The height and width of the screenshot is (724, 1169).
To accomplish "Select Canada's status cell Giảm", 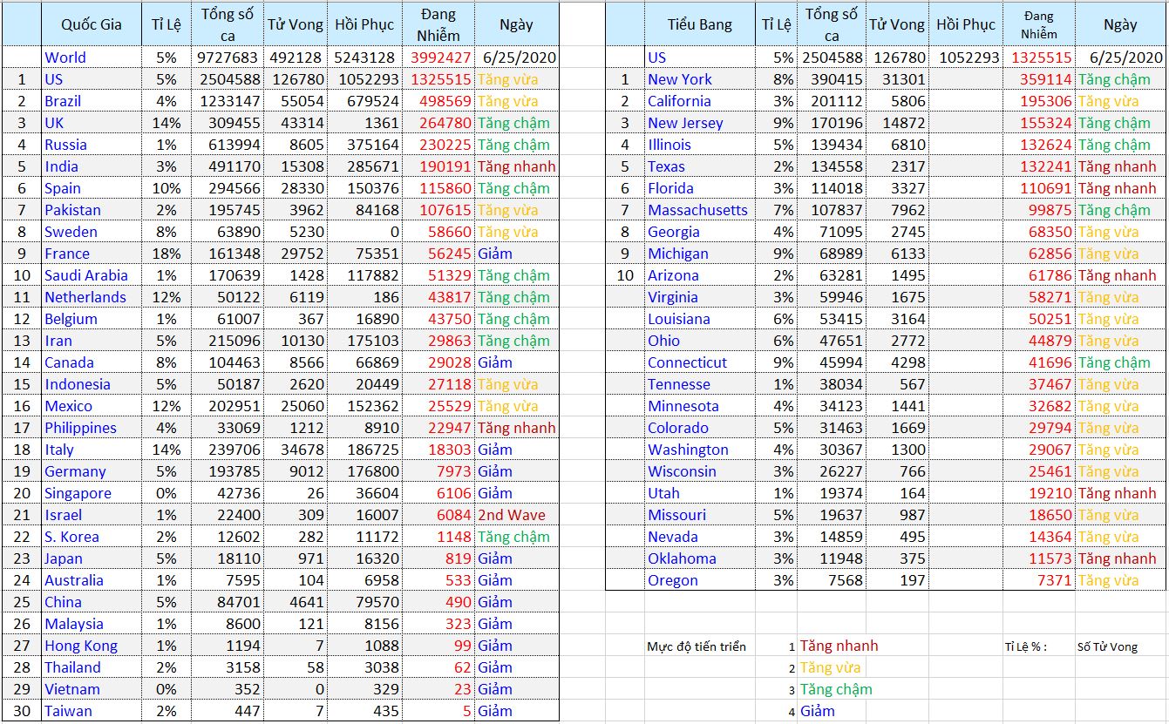I will pos(516,362).
